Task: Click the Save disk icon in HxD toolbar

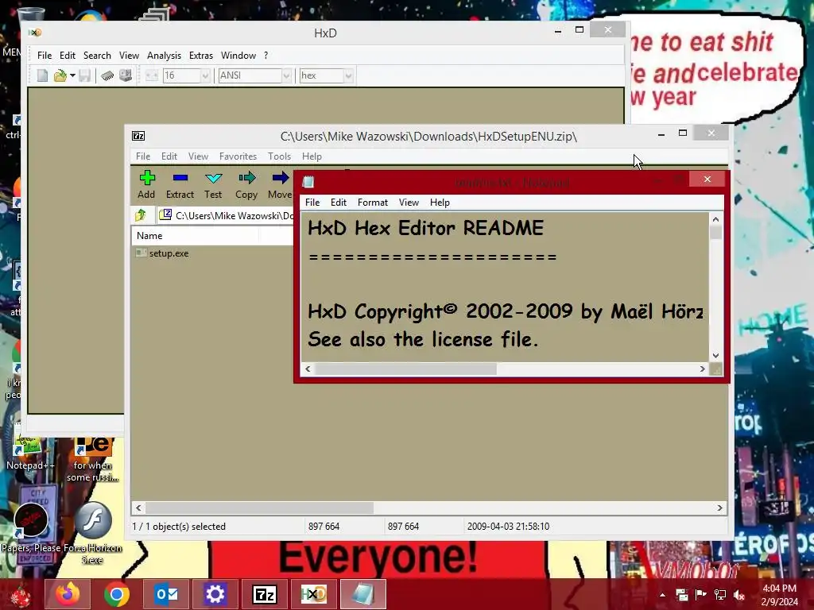Action: click(x=84, y=75)
